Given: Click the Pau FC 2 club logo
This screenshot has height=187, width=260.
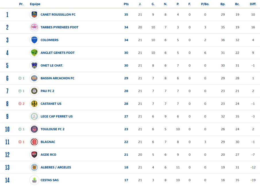Looking at the screenshot, I should [34, 91].
